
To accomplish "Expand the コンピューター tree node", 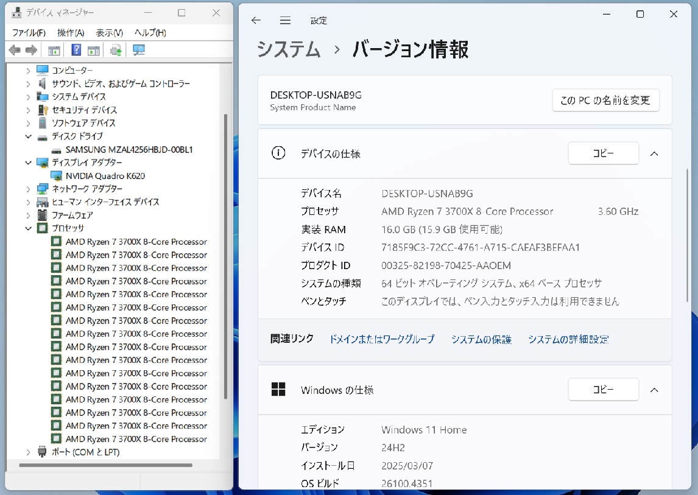I will tap(29, 71).
